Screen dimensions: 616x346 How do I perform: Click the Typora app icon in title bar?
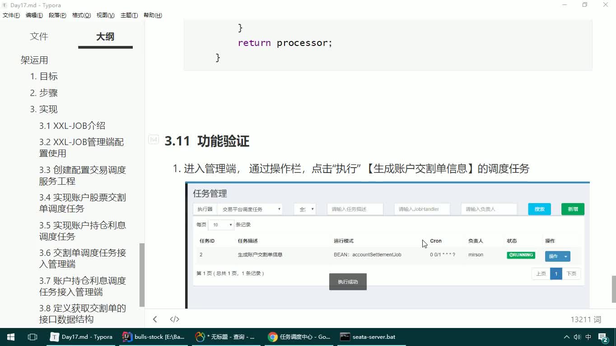5,5
